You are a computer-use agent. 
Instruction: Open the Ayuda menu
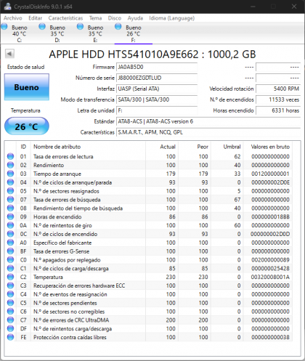coord(135,18)
